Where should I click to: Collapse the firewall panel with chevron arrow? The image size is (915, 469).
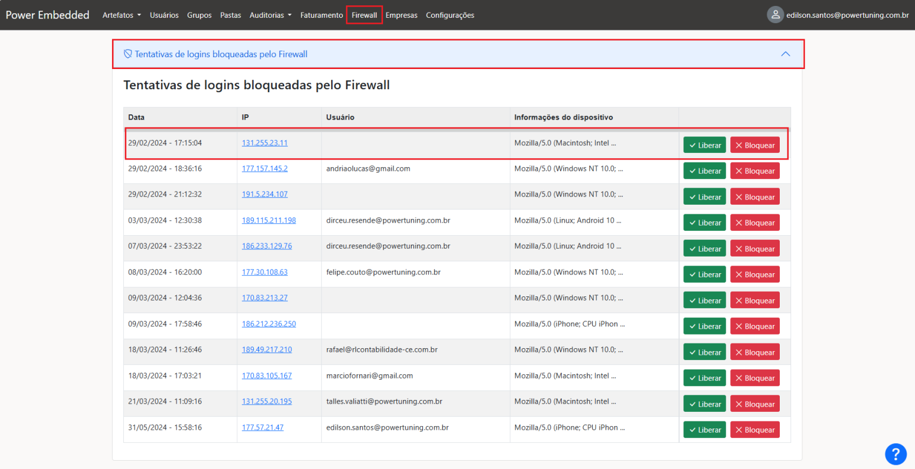tap(785, 54)
